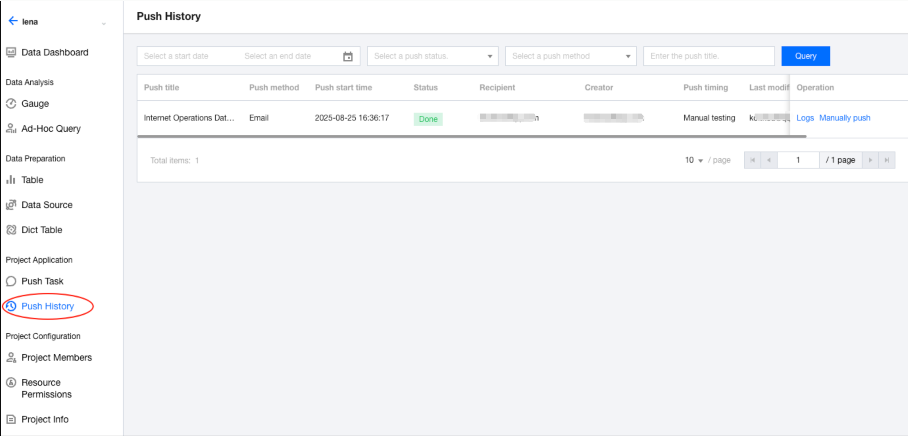Click the Manually push link
The image size is (908, 436).
(x=844, y=118)
